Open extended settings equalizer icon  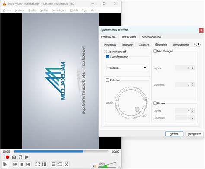[44, 164]
